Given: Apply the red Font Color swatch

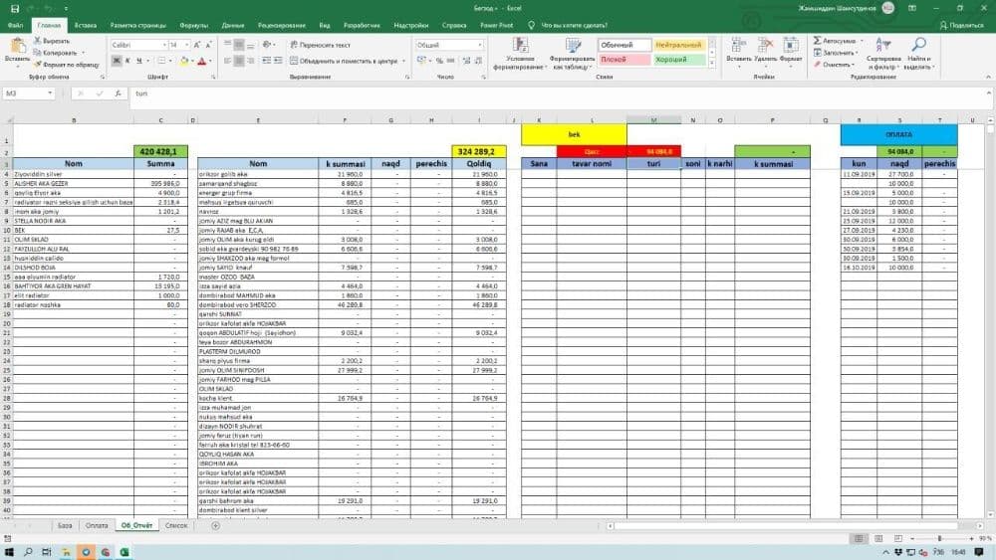Looking at the screenshot, I should tap(202, 61).
